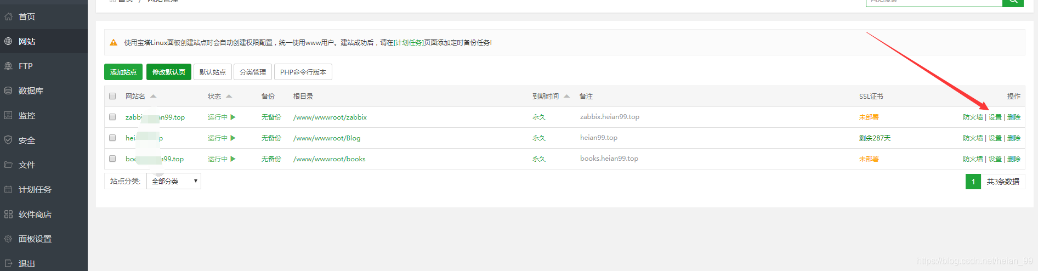Open 防火墙 for the zabbix site
The width and height of the screenshot is (1038, 271).
coord(973,117)
